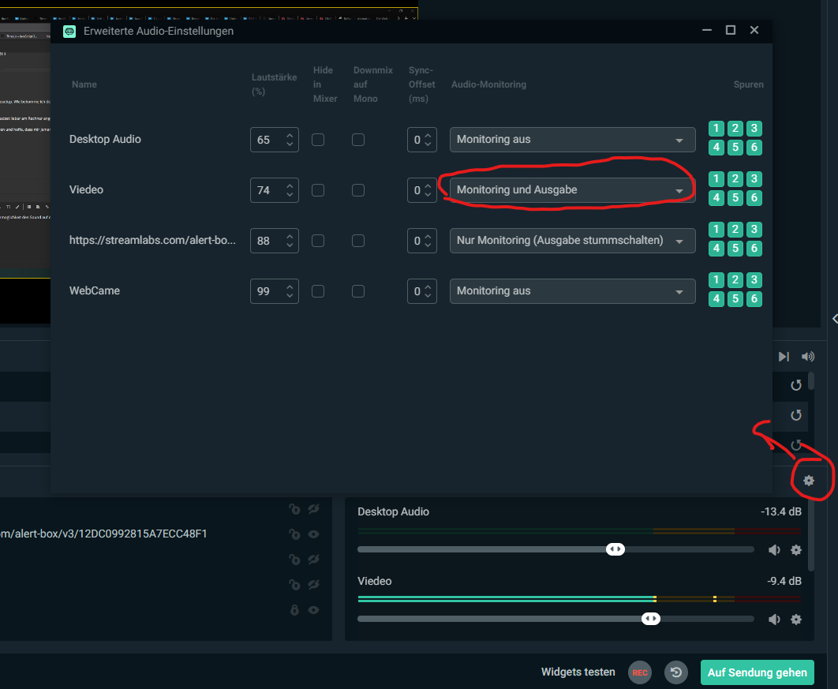Viewport: 838px width, 689px height.
Task: Click the REC record button
Action: 640,672
